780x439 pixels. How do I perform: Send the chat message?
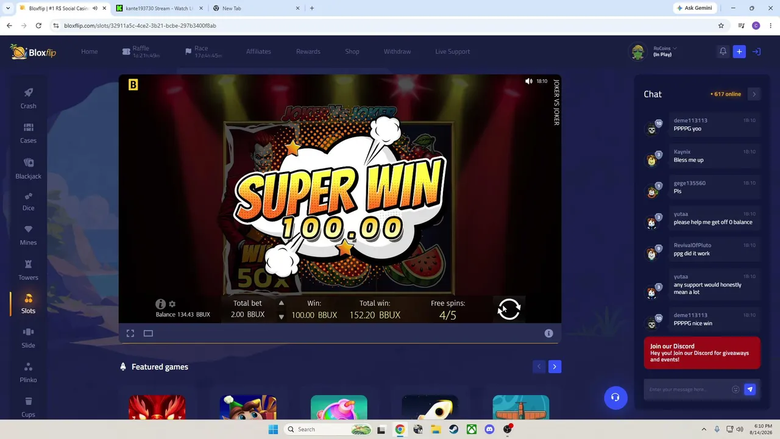tap(750, 390)
